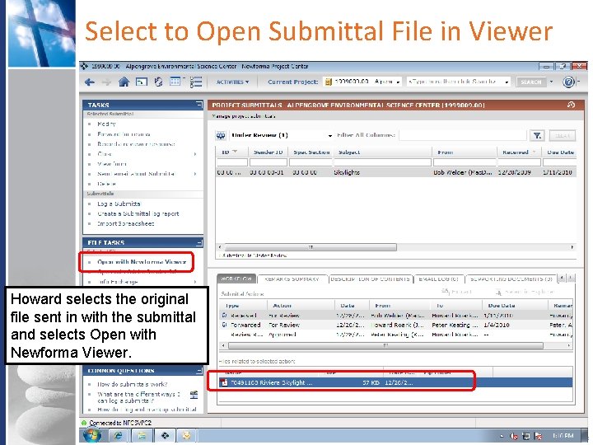Viewport: 593px width, 445px height.
Task: Open the Help question mark icon
Action: (568, 82)
